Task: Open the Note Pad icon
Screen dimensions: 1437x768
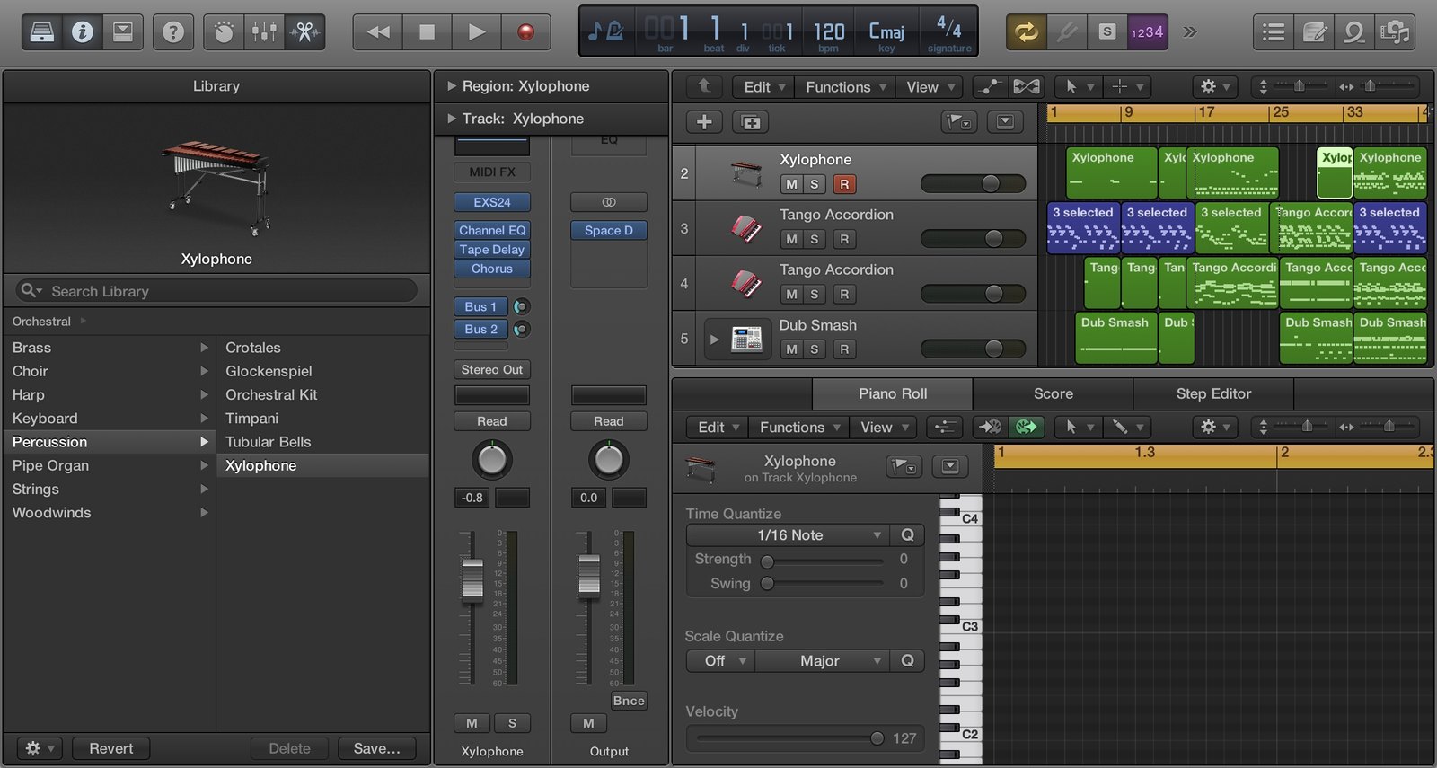Action: [1314, 32]
